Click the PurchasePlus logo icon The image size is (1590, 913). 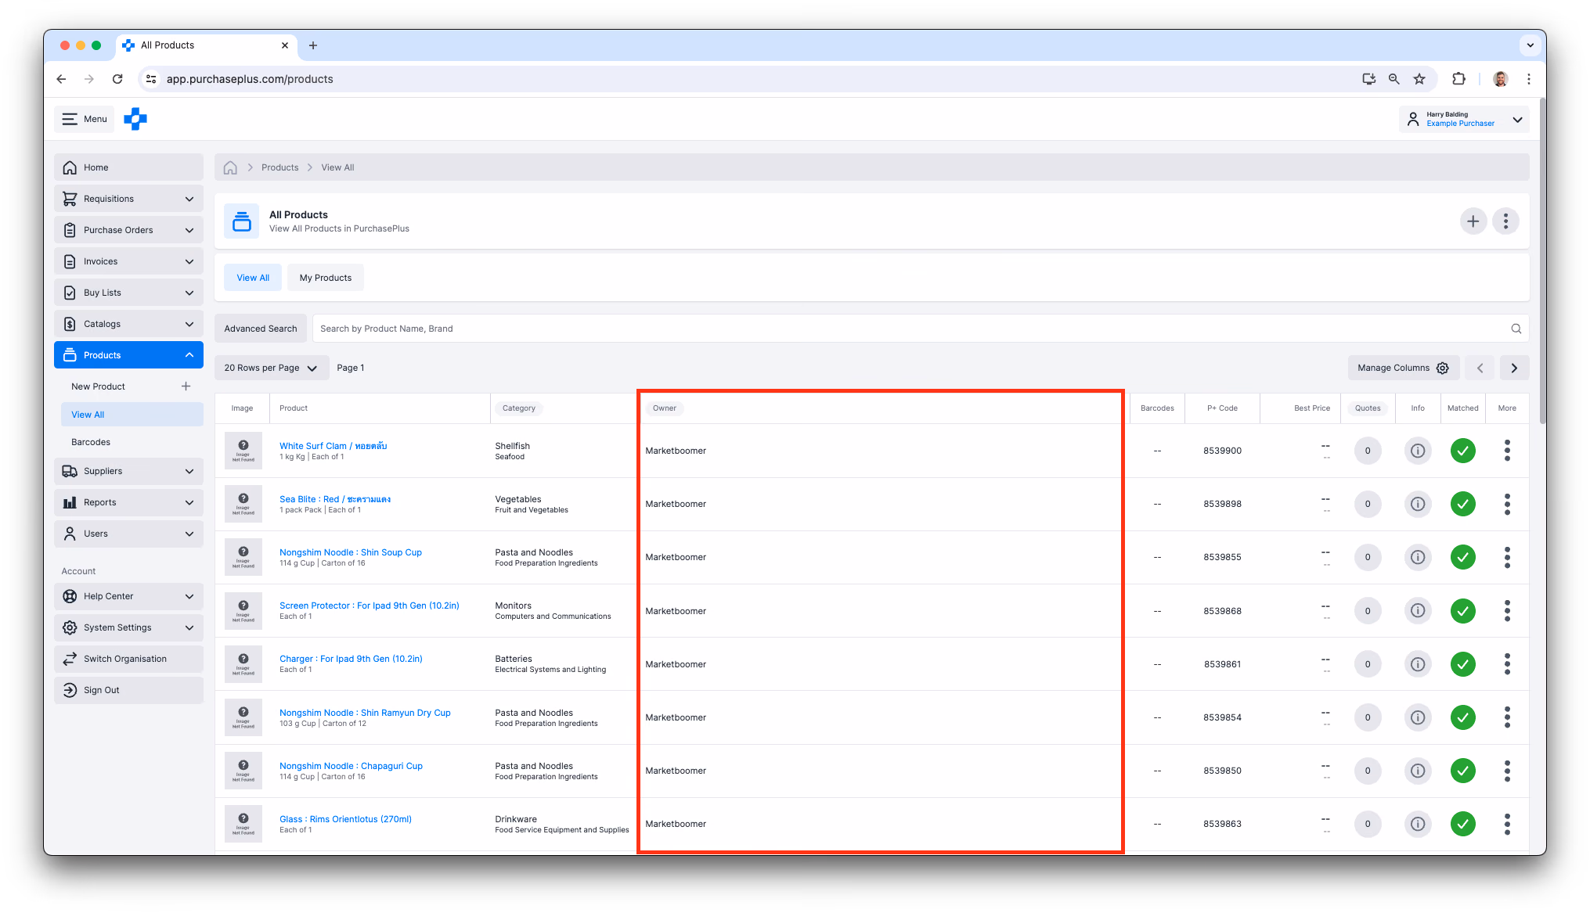pos(135,119)
